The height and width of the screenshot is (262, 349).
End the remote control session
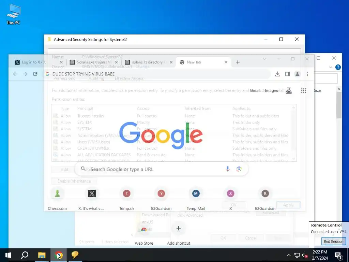[333, 242]
